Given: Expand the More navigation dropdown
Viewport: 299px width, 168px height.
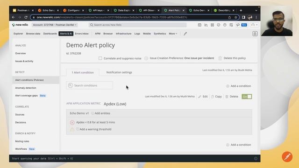Looking at the screenshot, I should point(173,34).
